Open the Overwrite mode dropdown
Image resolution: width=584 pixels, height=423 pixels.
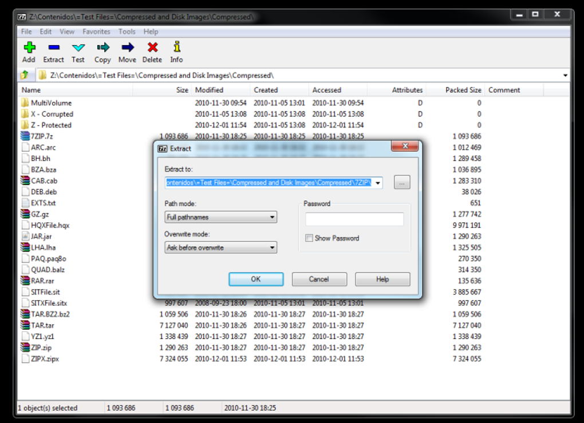(x=274, y=247)
